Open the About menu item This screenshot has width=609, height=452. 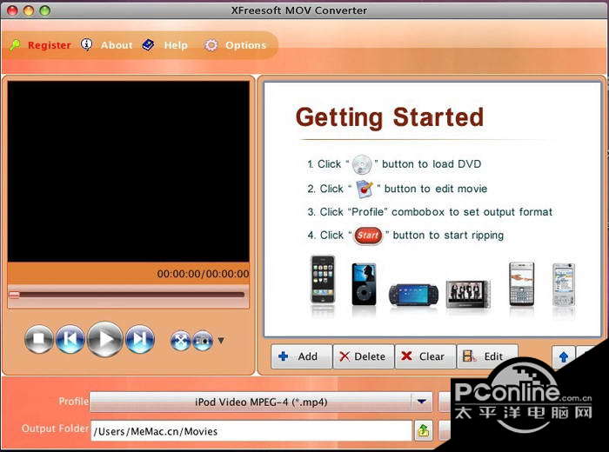(x=117, y=45)
